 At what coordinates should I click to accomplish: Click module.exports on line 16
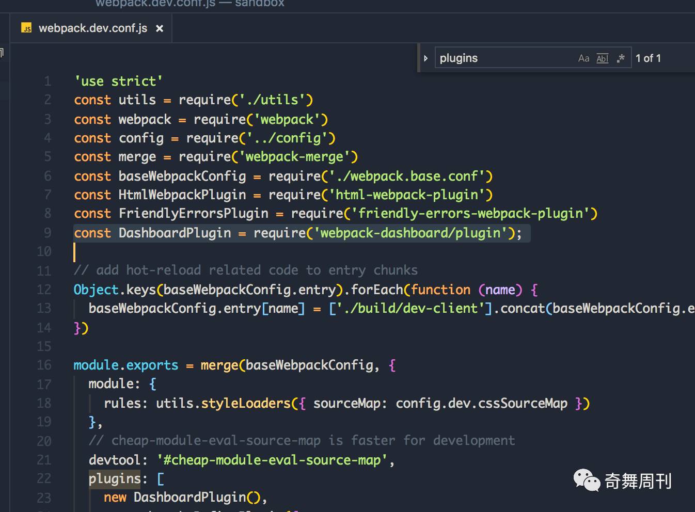click(x=126, y=365)
